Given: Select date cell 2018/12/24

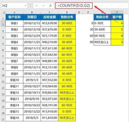Looking at the screenshot, I should (32, 36).
